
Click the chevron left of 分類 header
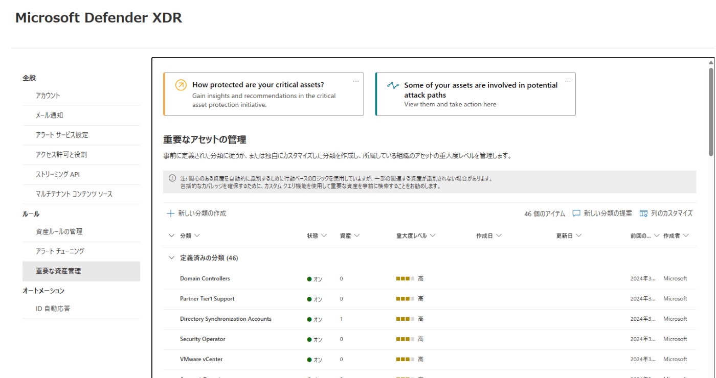tap(171, 235)
